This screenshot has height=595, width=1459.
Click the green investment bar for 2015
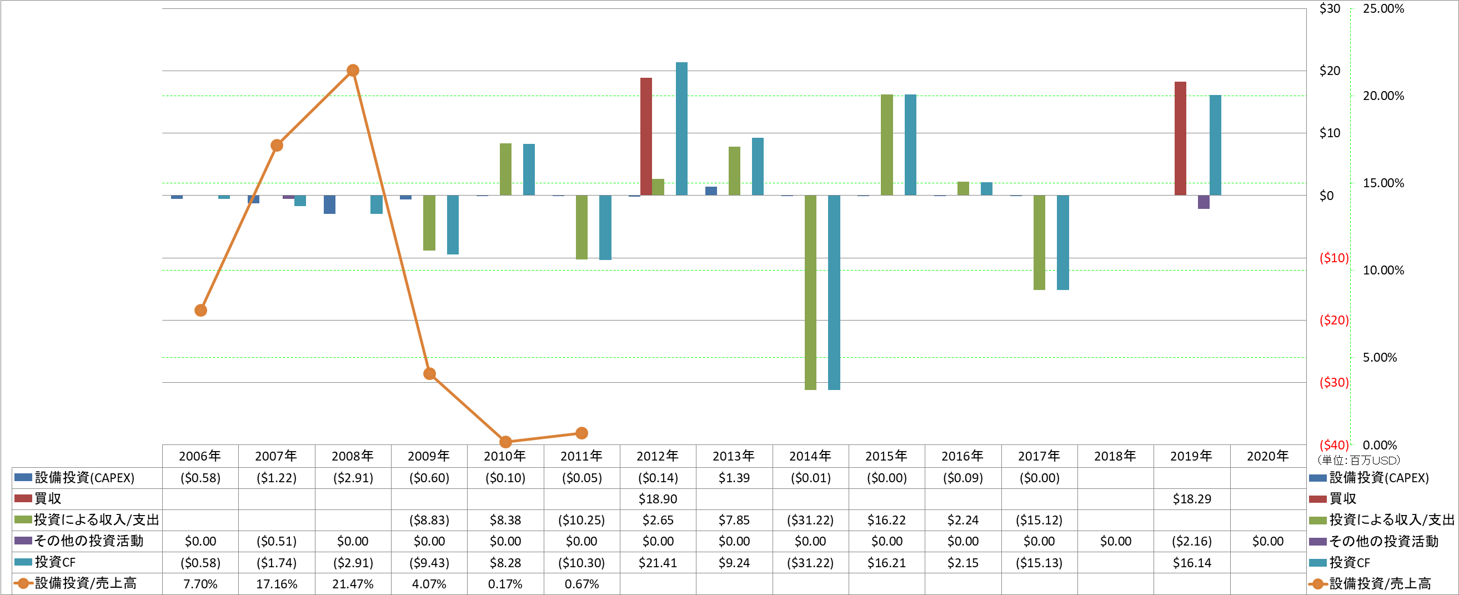pyautogui.click(x=886, y=145)
